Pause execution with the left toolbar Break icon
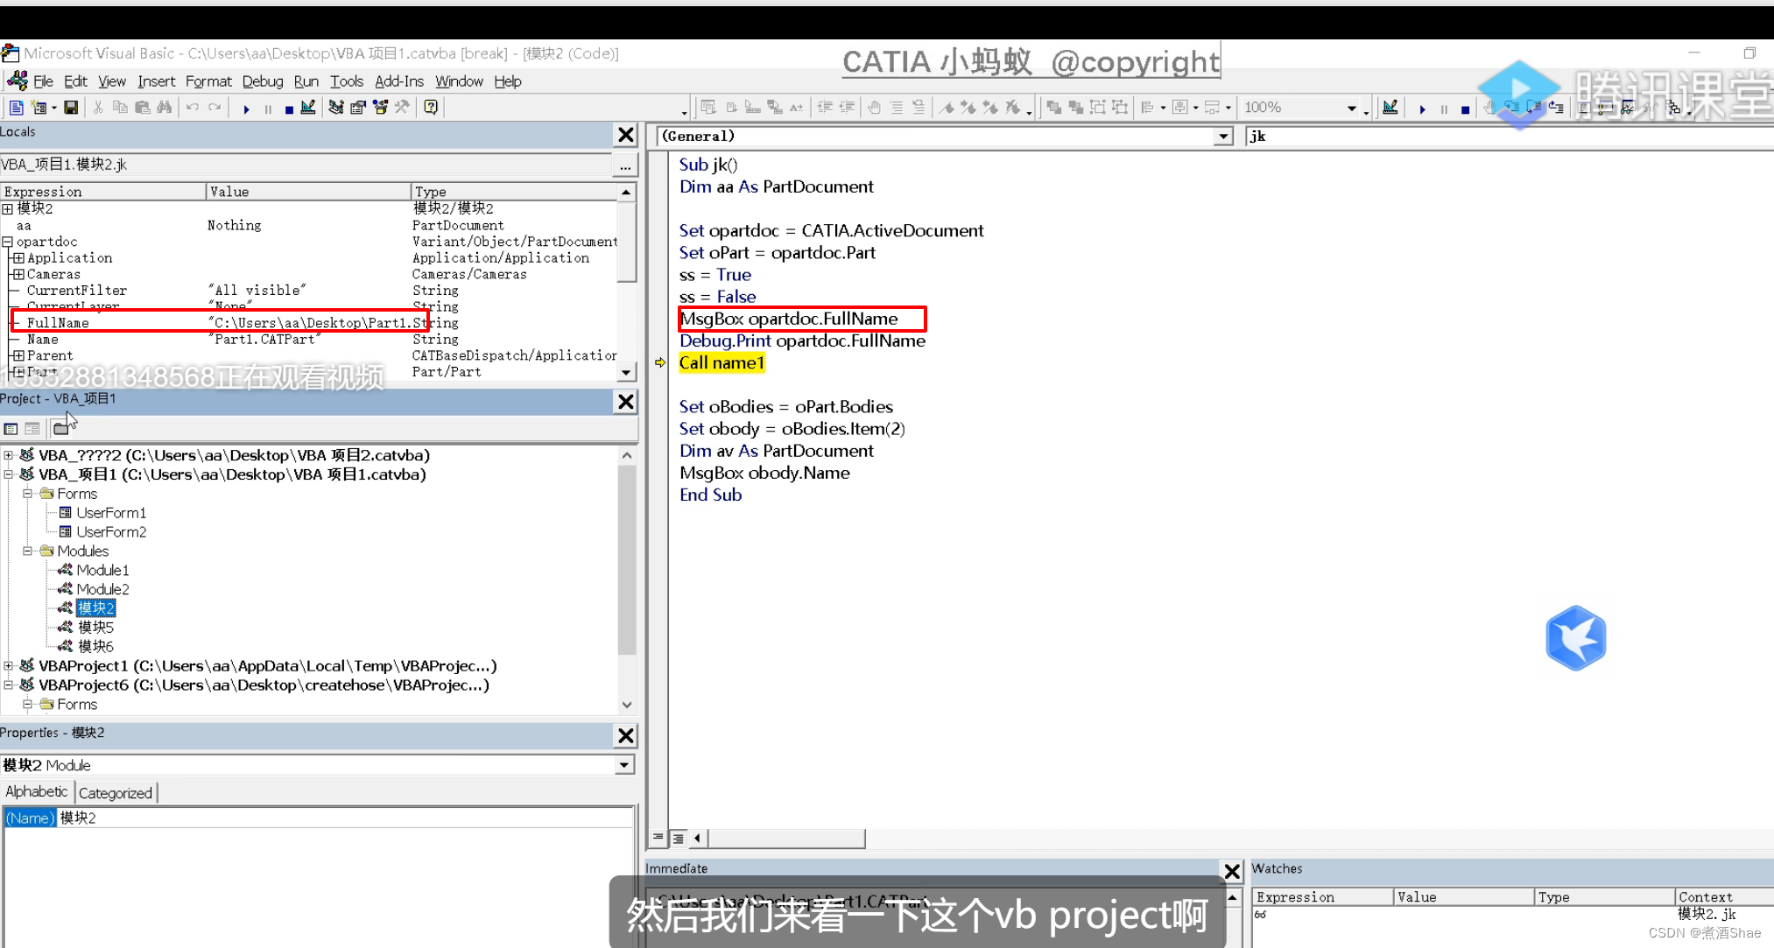 coord(268,109)
